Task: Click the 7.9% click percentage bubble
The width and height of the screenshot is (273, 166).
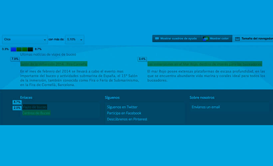Action: pos(15,59)
